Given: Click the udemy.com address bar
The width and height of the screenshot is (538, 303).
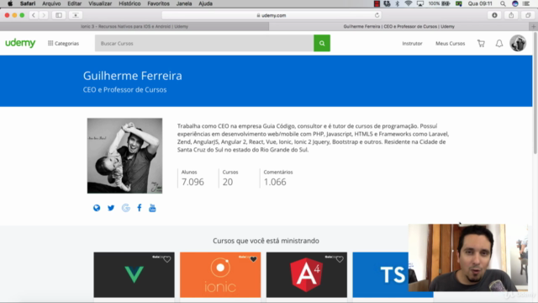Looking at the screenshot, I should tap(272, 15).
